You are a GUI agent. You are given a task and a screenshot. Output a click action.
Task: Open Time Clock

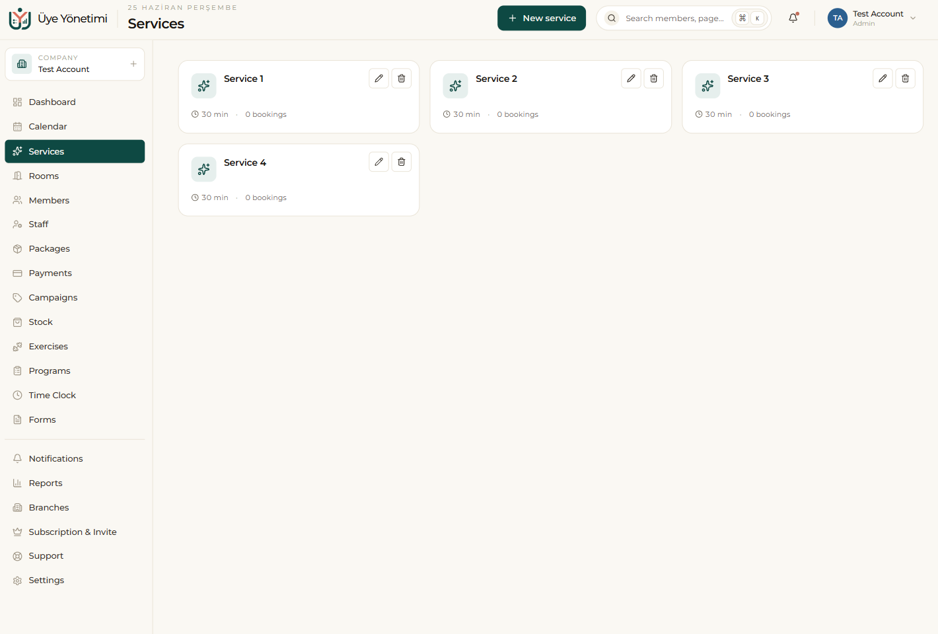click(75, 396)
